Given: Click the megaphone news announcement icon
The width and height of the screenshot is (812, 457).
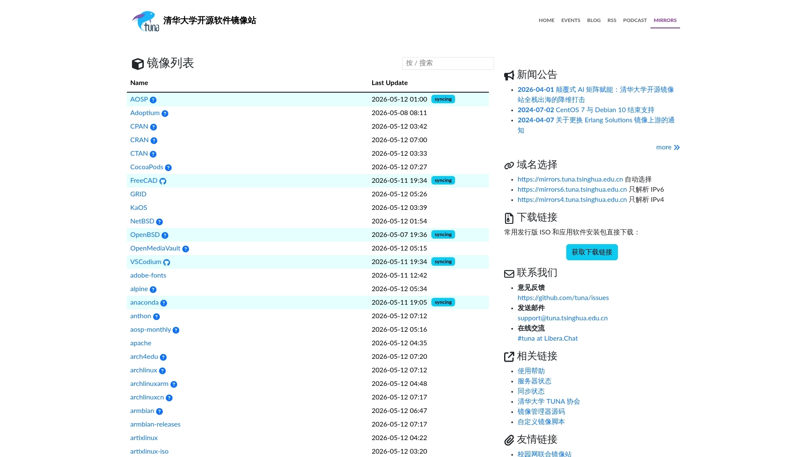Looking at the screenshot, I should click(509, 75).
